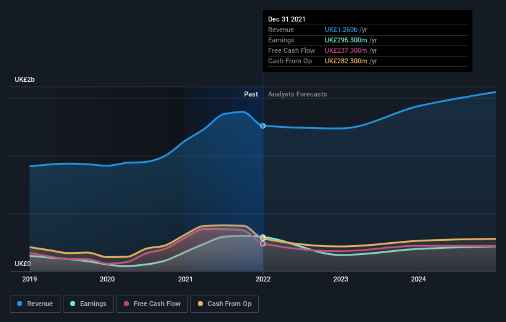Select the Revenue data point marker on the blue line
Viewport: 506px width, 322px height.
tap(263, 126)
